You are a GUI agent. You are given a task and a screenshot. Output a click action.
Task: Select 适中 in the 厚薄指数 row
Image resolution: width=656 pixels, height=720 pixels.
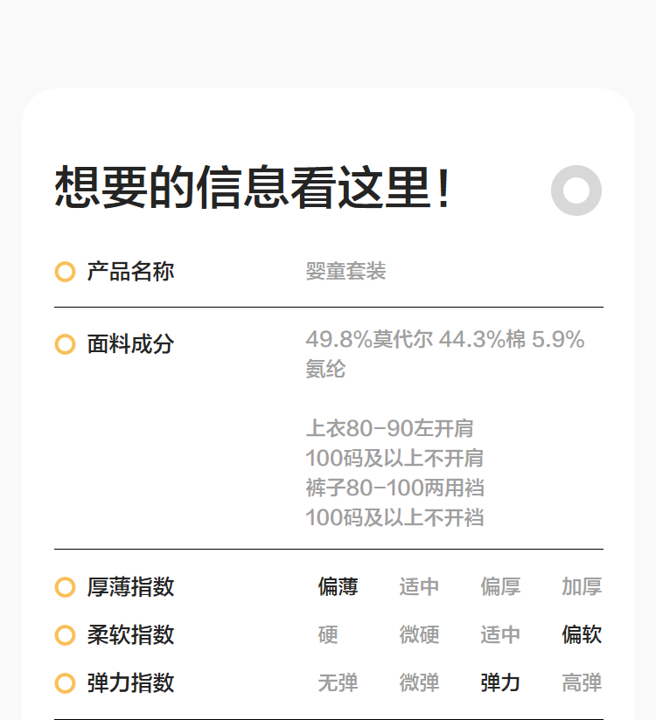(x=419, y=587)
